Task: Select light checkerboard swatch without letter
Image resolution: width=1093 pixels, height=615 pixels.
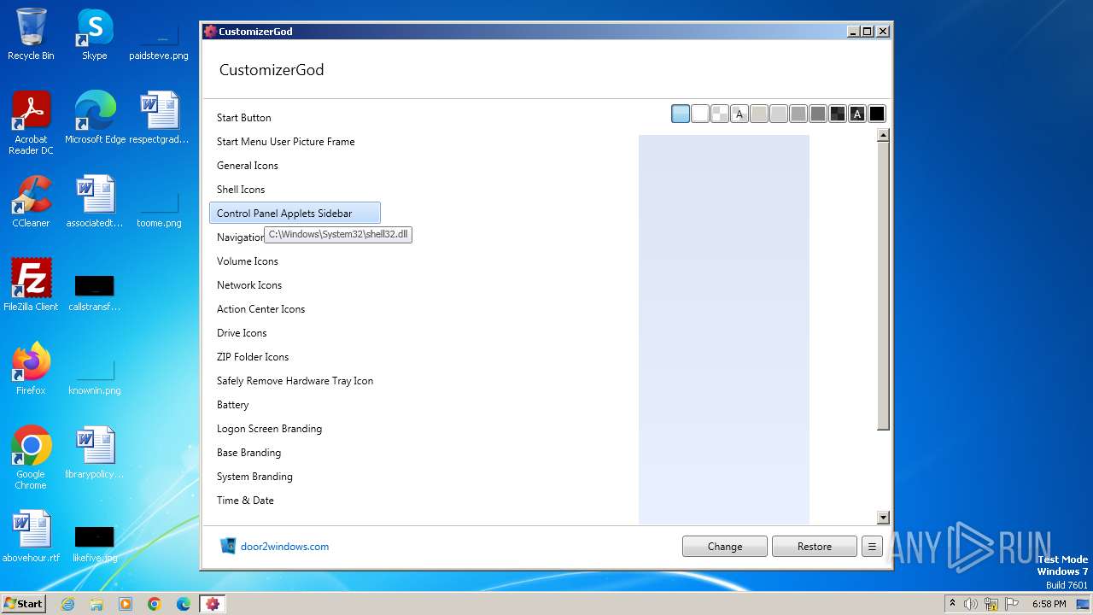Action: coord(720,114)
